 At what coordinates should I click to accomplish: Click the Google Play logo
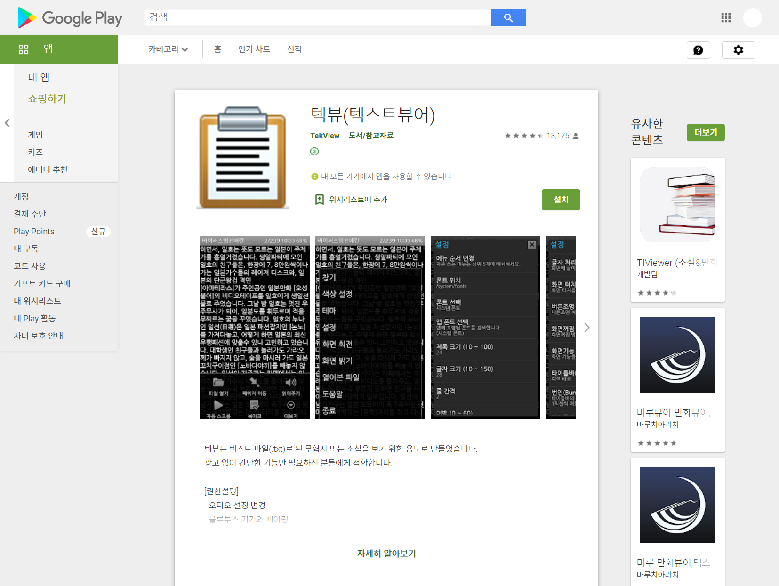tap(70, 18)
